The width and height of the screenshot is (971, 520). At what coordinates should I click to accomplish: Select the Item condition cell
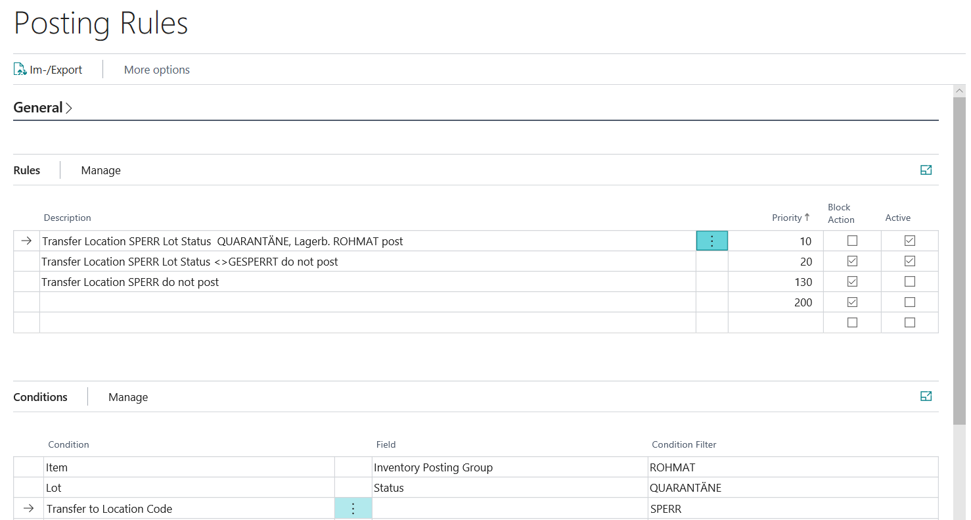pos(189,467)
